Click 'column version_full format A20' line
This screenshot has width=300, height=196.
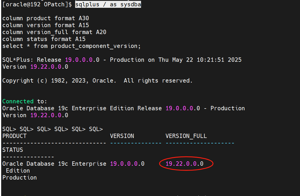click(x=54, y=32)
